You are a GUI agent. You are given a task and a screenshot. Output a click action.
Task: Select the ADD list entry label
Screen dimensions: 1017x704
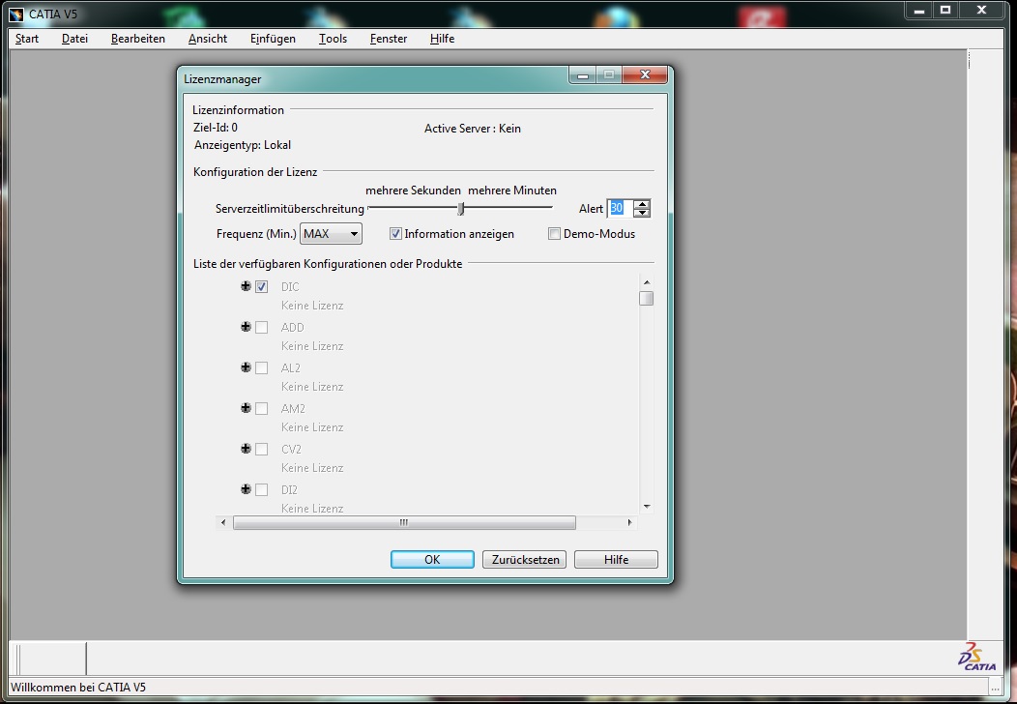click(x=293, y=328)
